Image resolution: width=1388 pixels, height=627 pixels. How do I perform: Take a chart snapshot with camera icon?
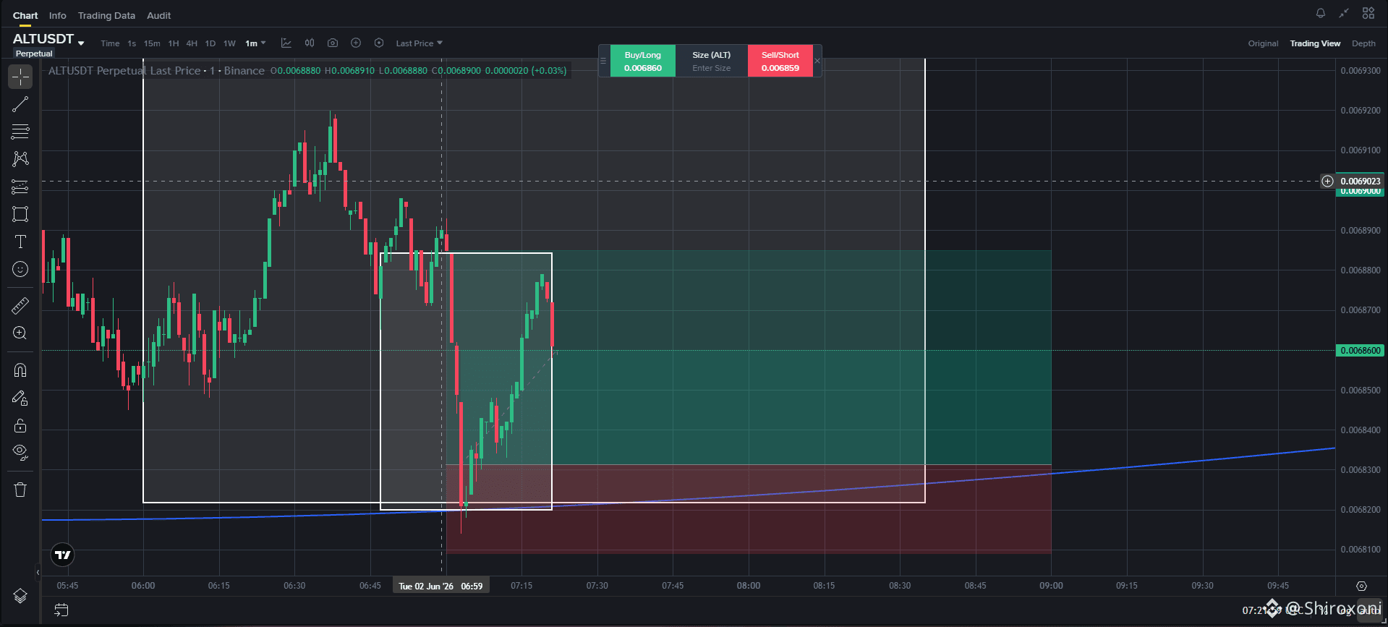[x=333, y=43]
